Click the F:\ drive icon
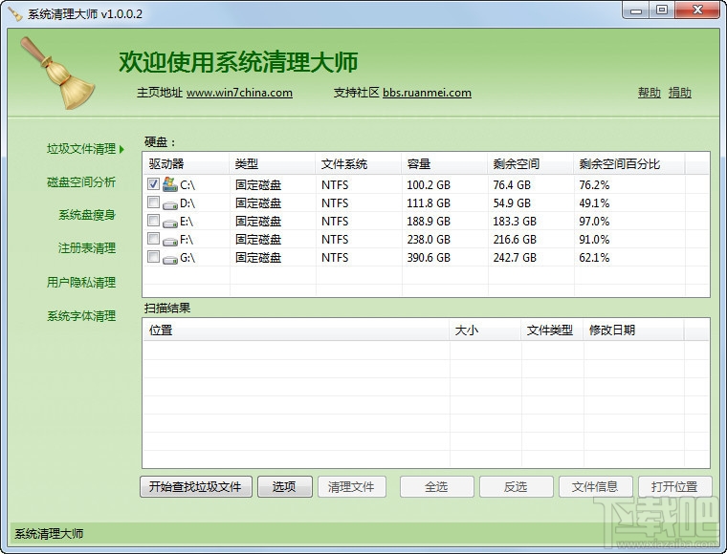This screenshot has width=727, height=554. pos(170,240)
